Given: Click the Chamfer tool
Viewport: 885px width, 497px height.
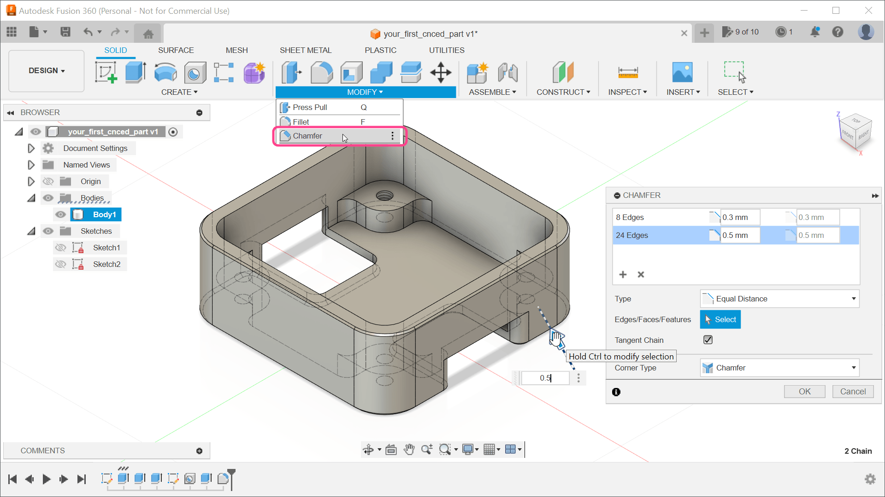Looking at the screenshot, I should 307,136.
